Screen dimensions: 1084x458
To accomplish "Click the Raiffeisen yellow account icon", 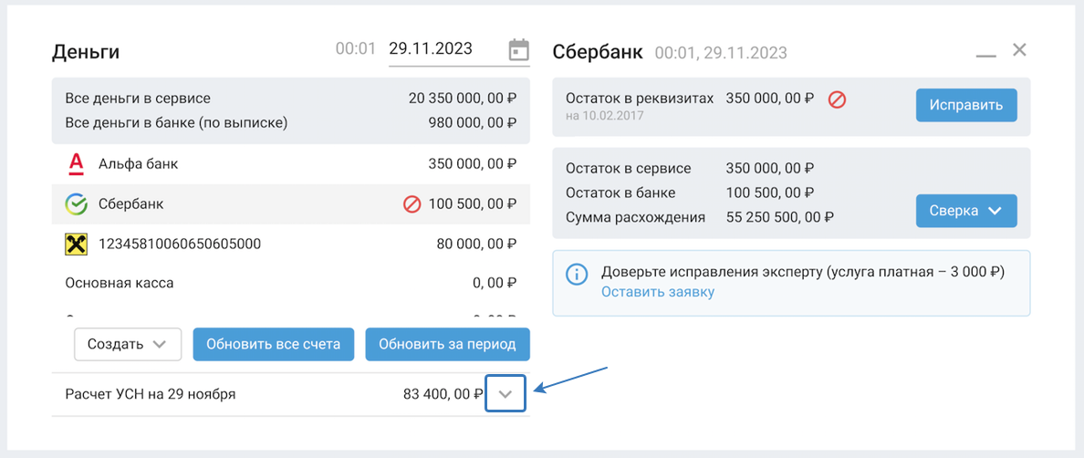I will (77, 244).
